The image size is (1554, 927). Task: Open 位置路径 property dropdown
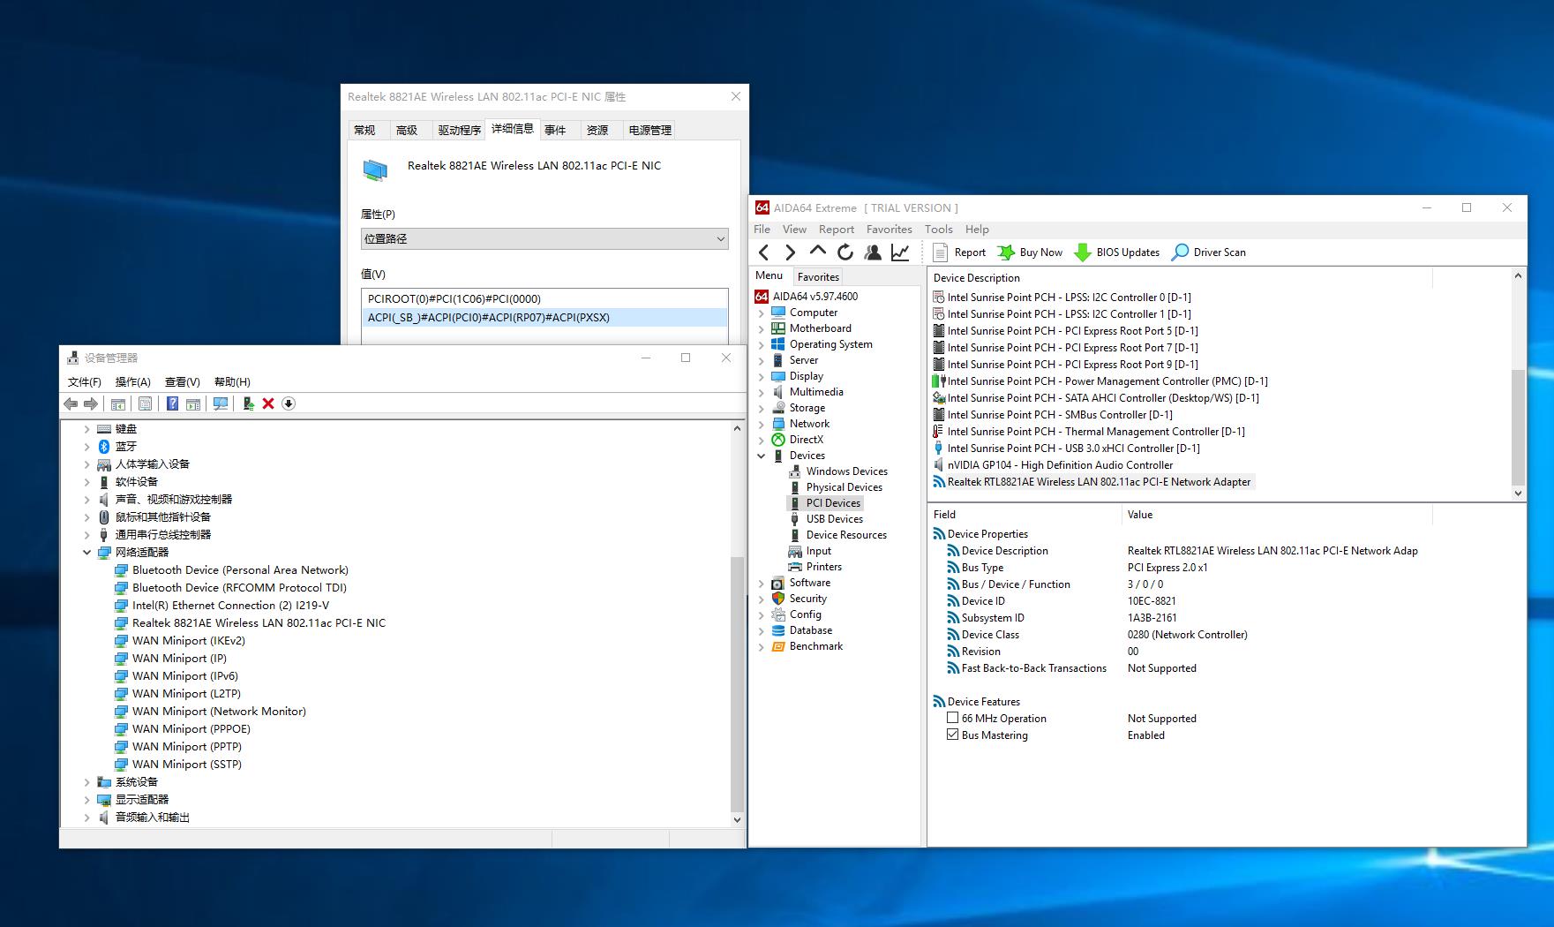(544, 238)
